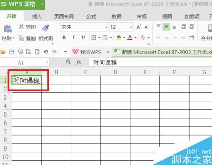Click the clear formatting eraser icon

click(x=143, y=38)
